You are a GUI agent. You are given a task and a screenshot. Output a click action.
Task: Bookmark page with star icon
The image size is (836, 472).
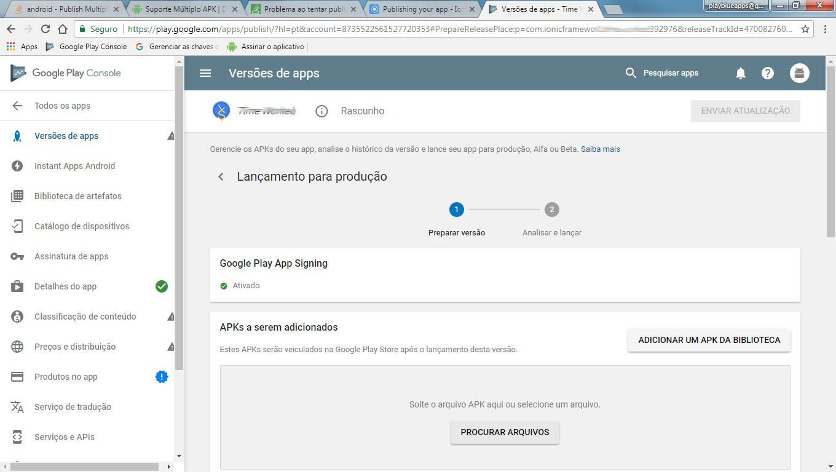(805, 29)
